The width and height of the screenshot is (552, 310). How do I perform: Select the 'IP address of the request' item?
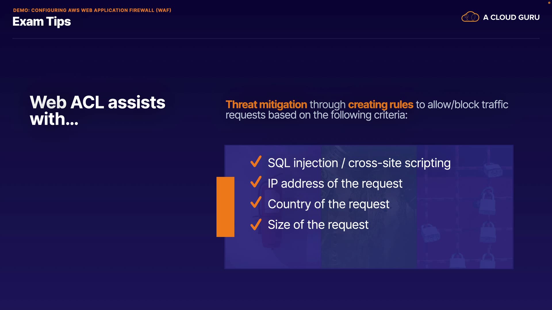pyautogui.click(x=335, y=184)
